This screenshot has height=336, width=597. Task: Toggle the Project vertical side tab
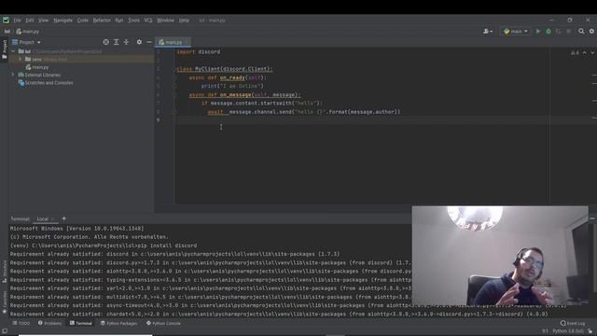click(4, 49)
